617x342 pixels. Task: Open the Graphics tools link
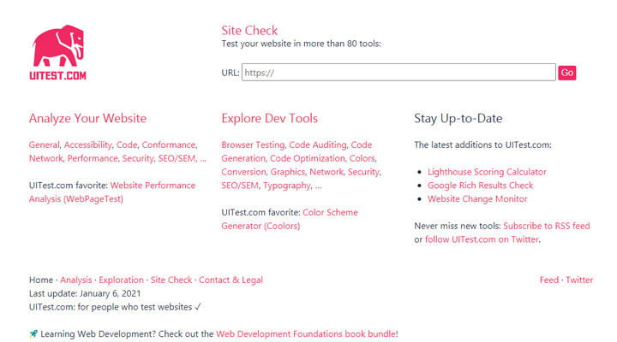tap(288, 172)
